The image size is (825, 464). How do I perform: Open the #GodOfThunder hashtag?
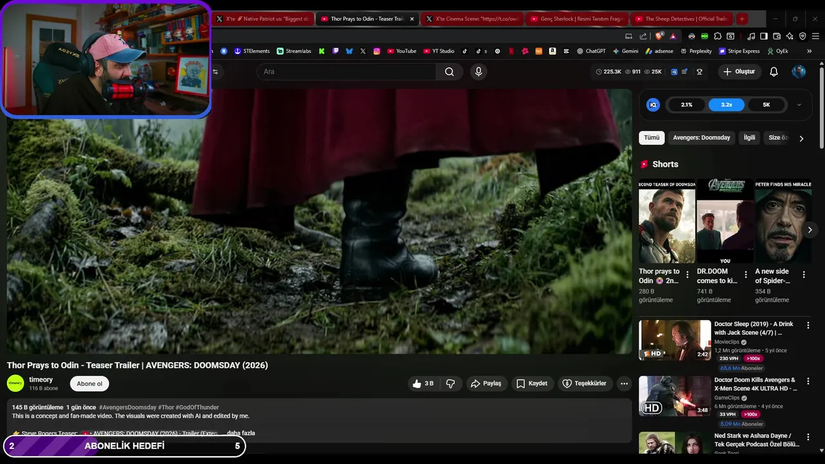pos(197,407)
